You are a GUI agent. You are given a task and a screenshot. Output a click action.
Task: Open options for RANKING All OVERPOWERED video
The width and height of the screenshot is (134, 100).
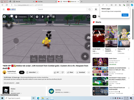click(x=129, y=68)
